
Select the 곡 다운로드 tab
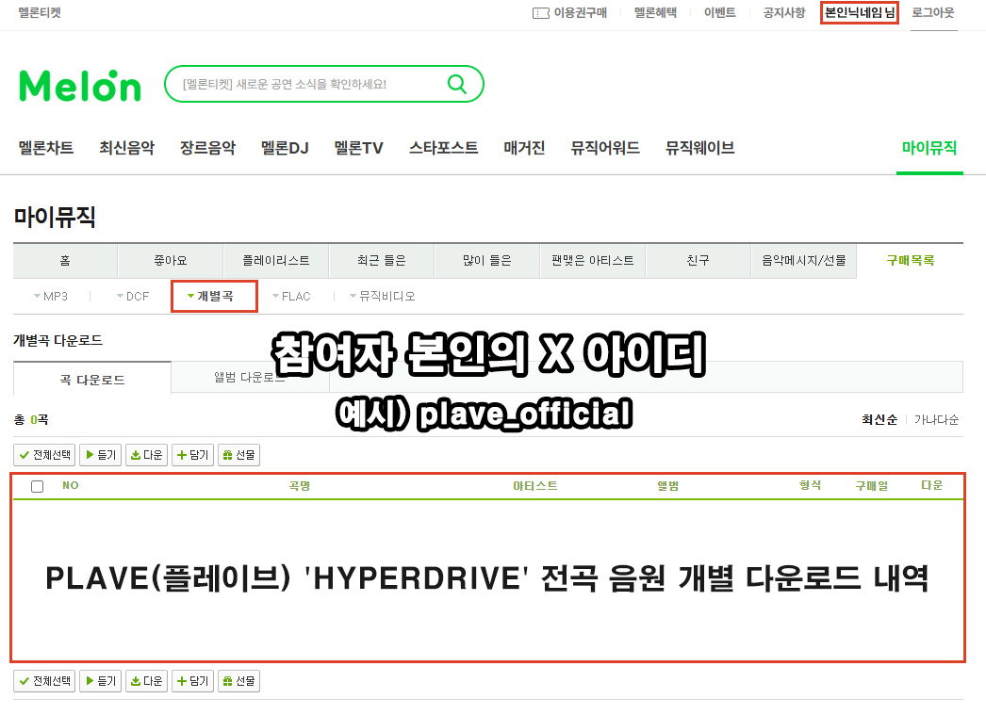click(92, 380)
